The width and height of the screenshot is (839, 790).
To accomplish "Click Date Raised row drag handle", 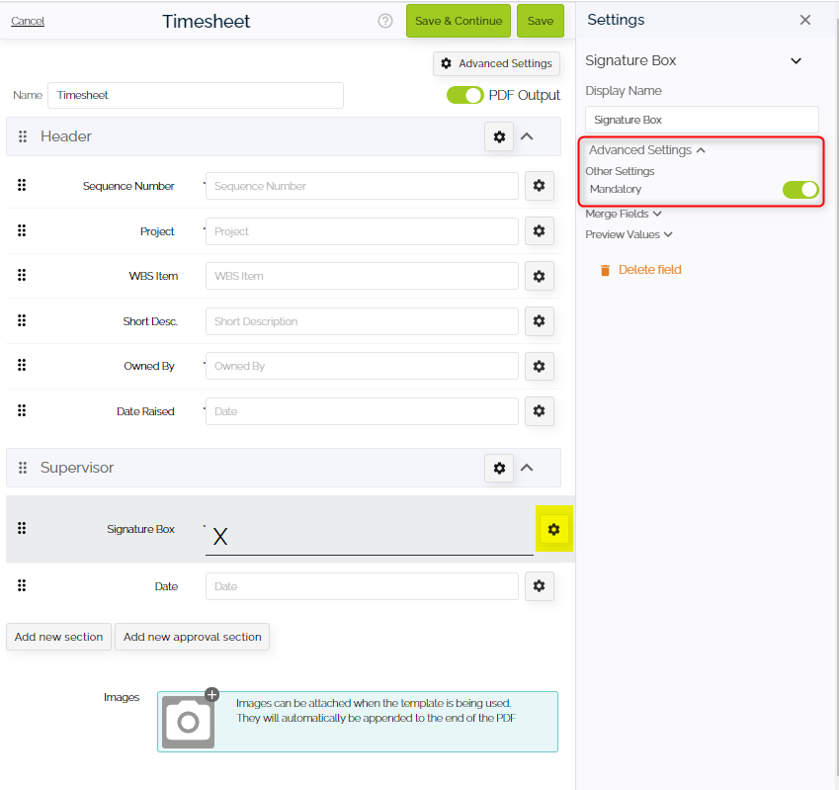I will [22, 410].
